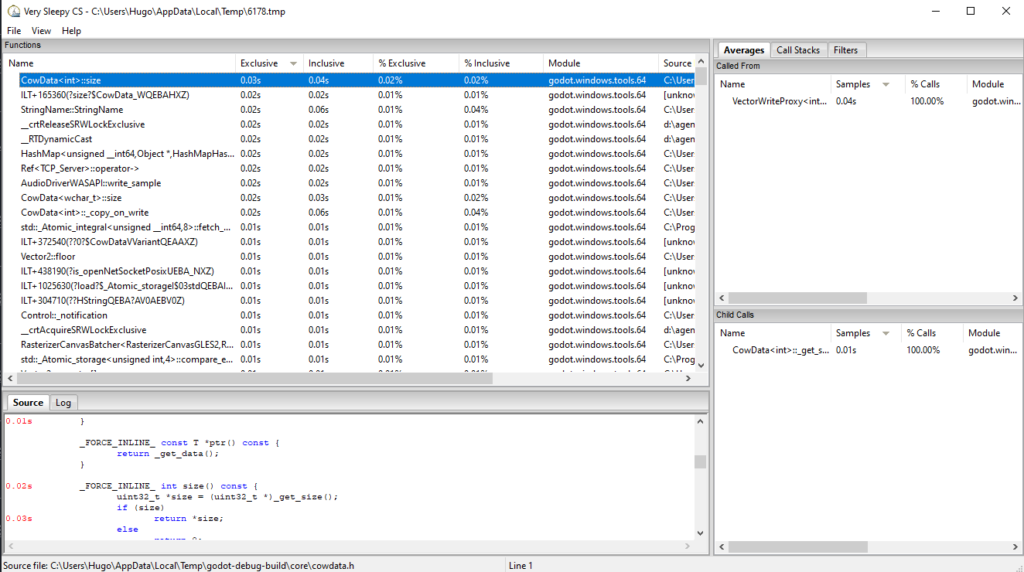The height and width of the screenshot is (572, 1024).
Task: Switch to the Call Stacks tab
Action: coord(798,49)
